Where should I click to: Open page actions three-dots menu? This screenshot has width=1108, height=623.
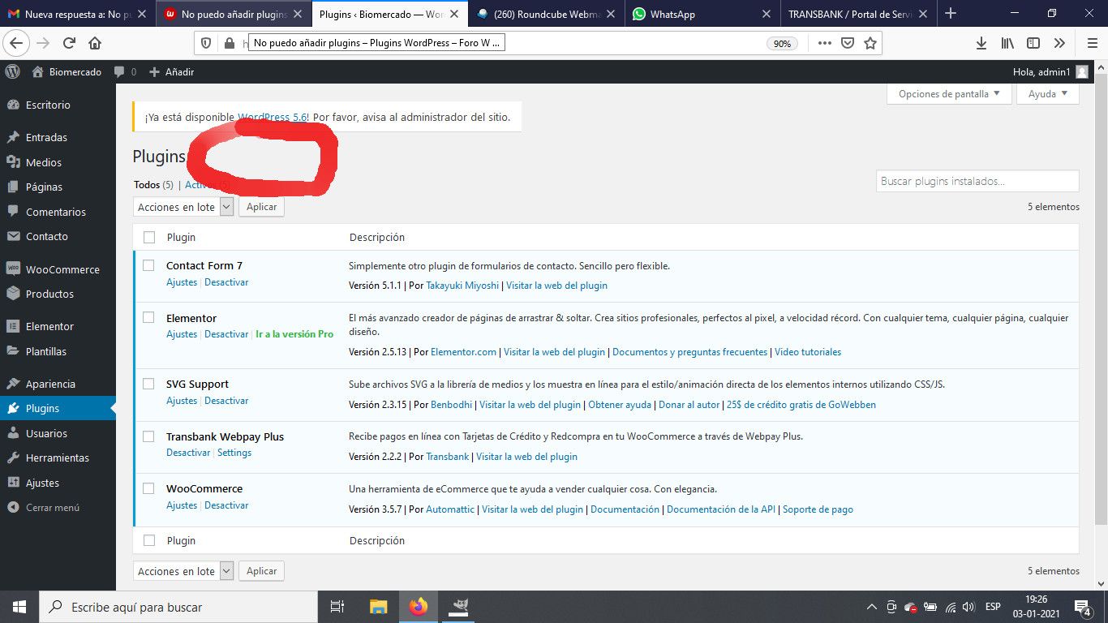825,43
